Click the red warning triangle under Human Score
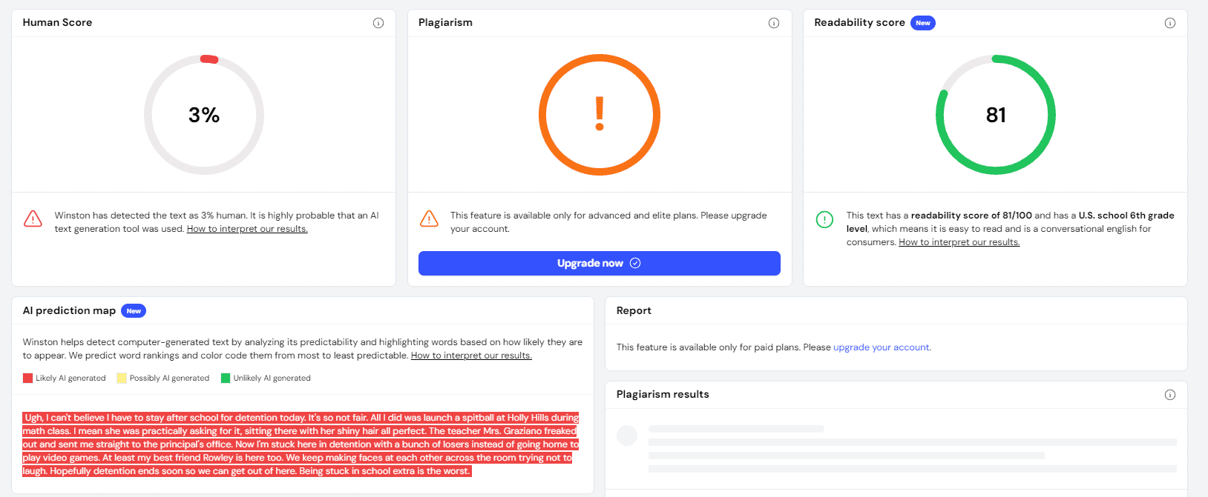This screenshot has width=1208, height=497. point(33,219)
